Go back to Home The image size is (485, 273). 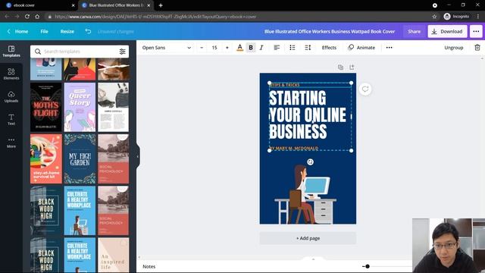[18, 31]
